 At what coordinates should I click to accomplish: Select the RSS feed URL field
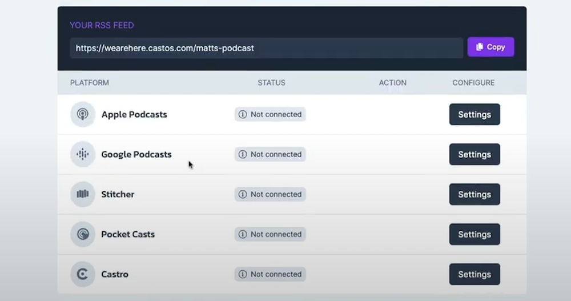267,48
